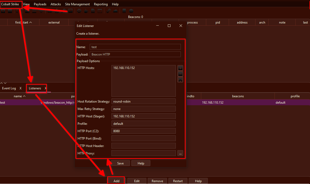The width and height of the screenshot is (310, 184).
Task: Open the Host Rotation Strategy dropdown
Action: coord(143,101)
